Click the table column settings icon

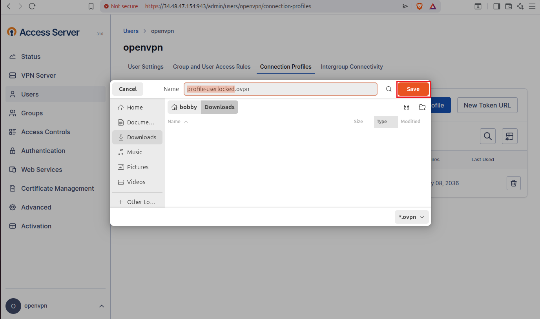point(510,136)
